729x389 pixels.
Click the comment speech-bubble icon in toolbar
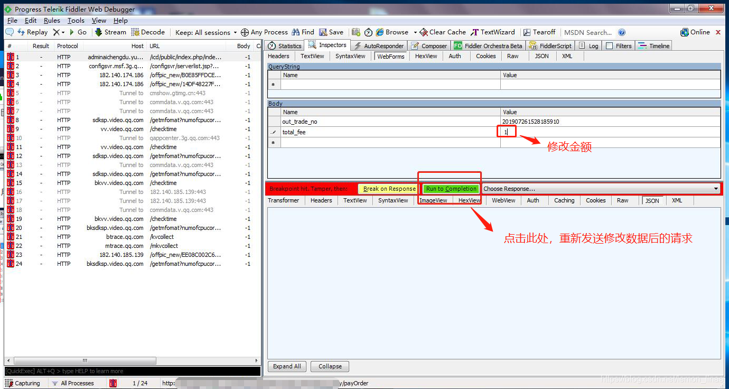click(10, 32)
